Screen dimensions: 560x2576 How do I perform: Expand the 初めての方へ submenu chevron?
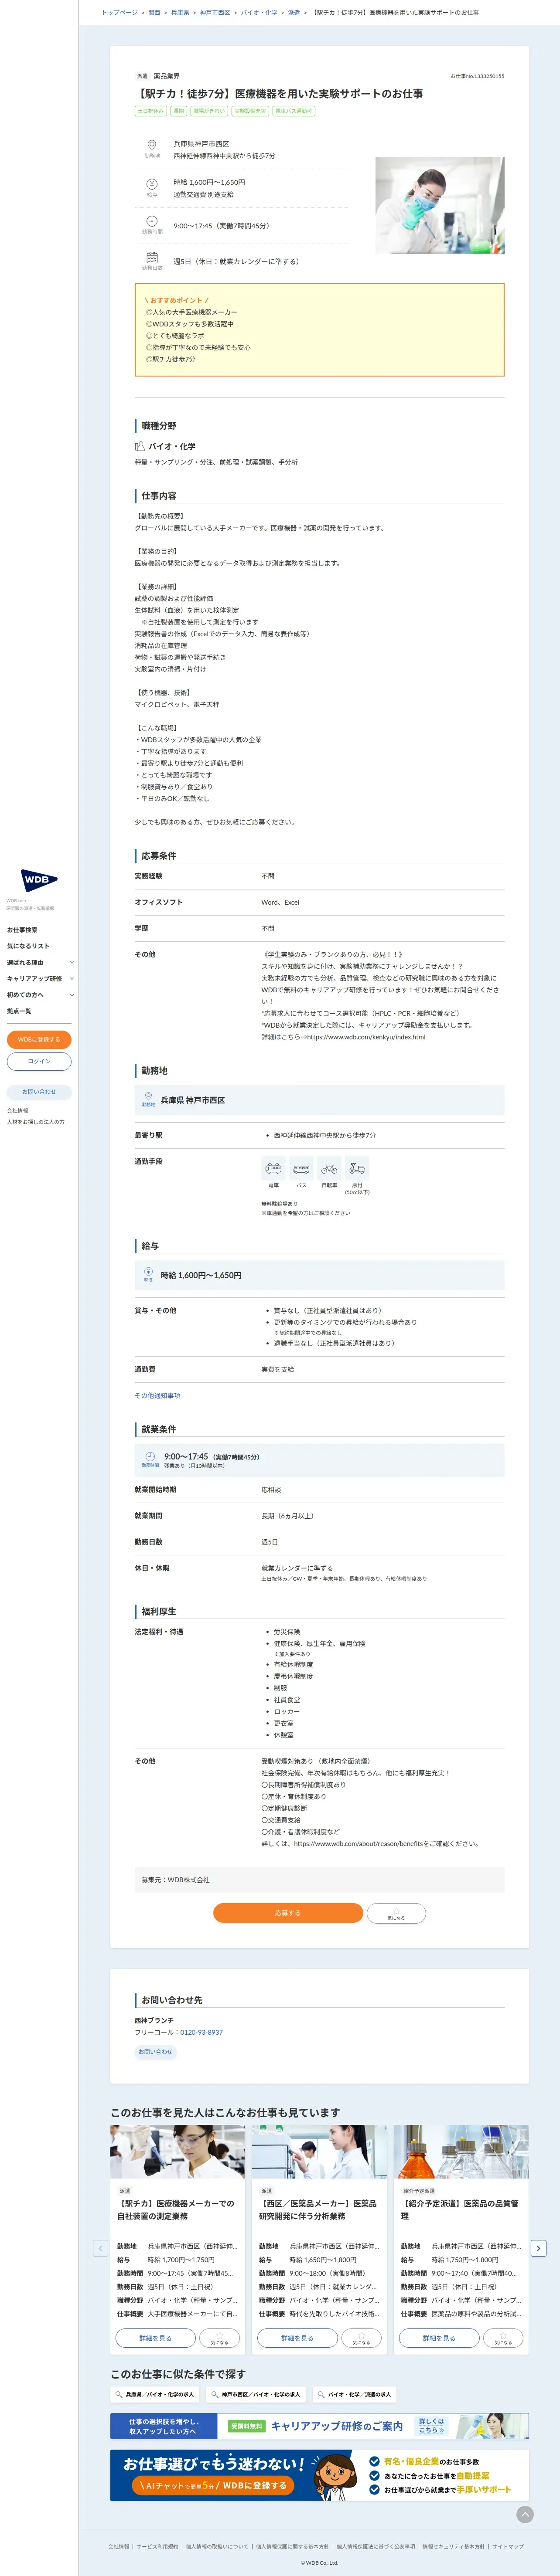(72, 994)
